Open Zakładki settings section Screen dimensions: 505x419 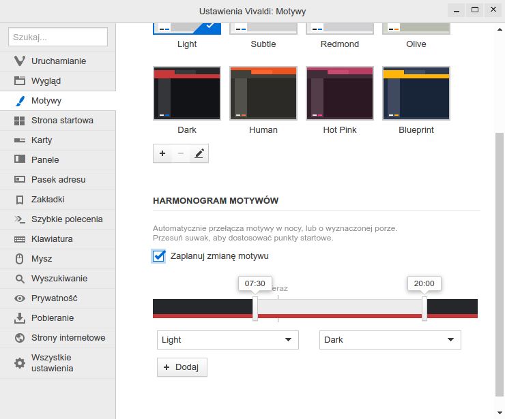[58, 200]
